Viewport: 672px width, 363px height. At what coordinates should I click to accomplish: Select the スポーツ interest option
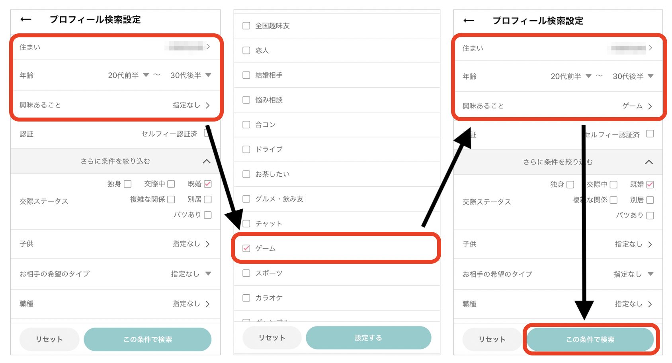pyautogui.click(x=246, y=273)
